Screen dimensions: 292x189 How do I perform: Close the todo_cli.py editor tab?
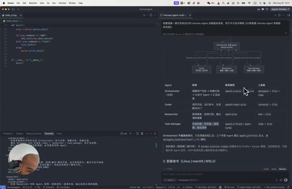[x=20, y=15]
